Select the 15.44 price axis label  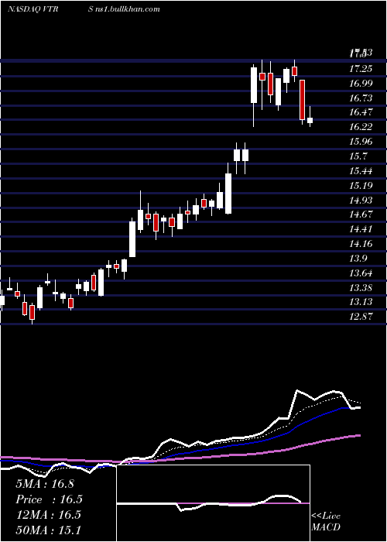[x=361, y=171]
